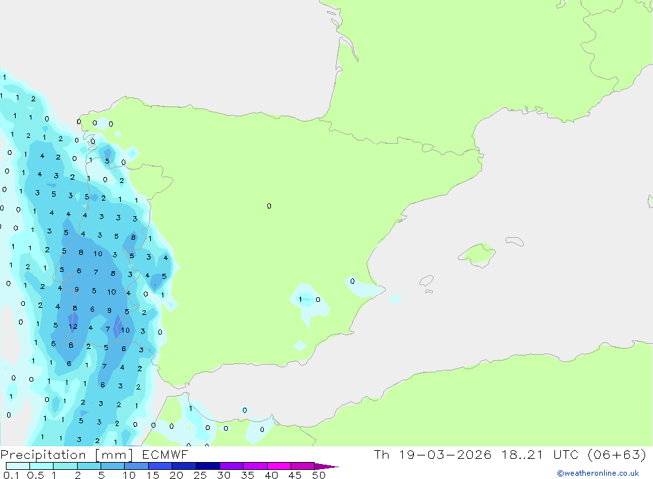Image resolution: width=653 pixels, height=479 pixels.
Task: Click the 1 to 2 mm legend swatch
Action: (65, 466)
